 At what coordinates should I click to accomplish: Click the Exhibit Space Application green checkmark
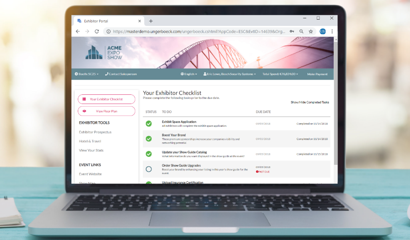click(x=149, y=124)
